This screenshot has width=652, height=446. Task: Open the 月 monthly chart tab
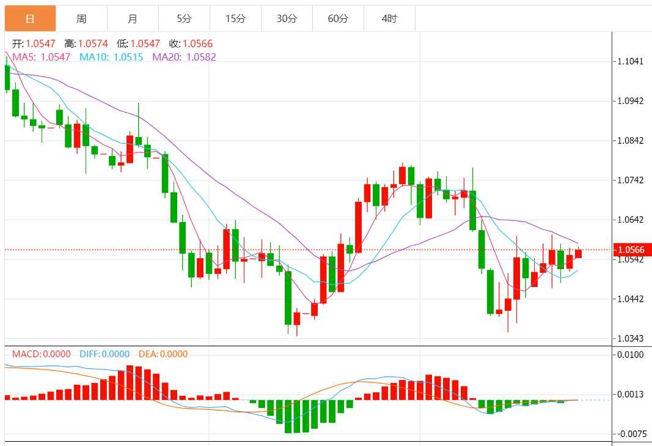(133, 19)
